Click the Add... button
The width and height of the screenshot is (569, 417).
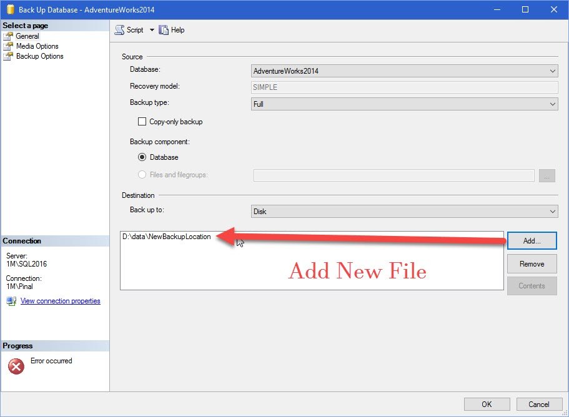(x=532, y=241)
